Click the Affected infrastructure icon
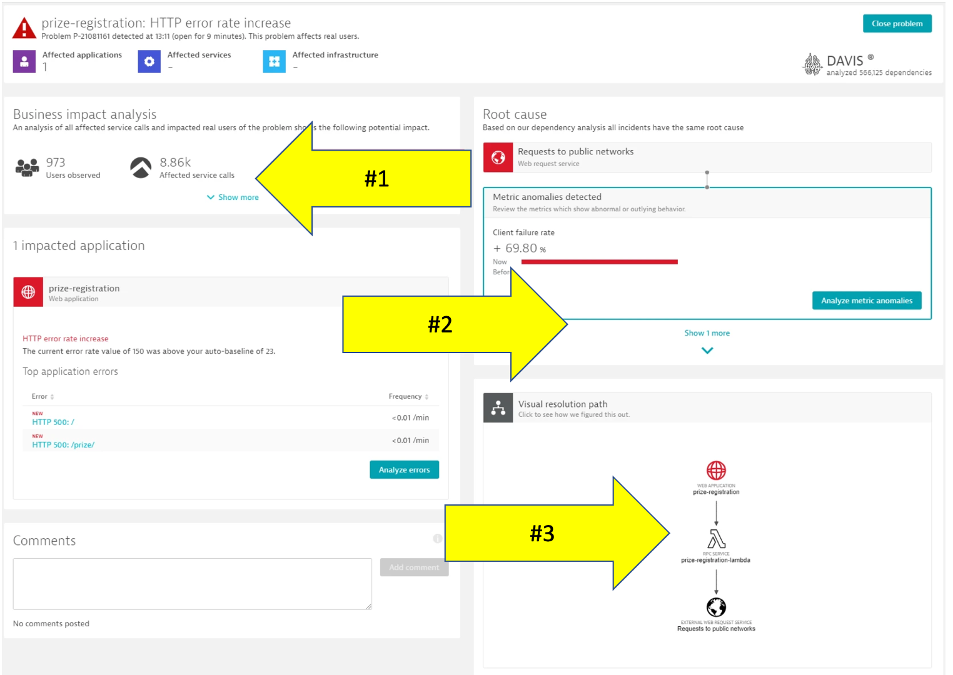This screenshot has height=675, width=953. coord(274,61)
